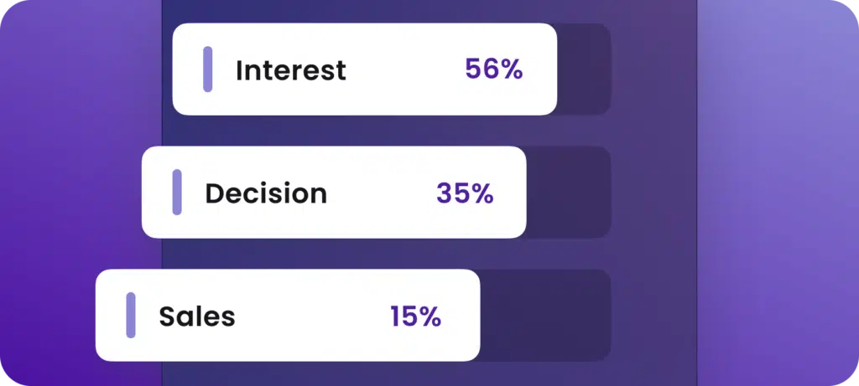The image size is (859, 386).
Task: Click the dark unfilled track right of Interest
Action: pyautogui.click(x=584, y=69)
